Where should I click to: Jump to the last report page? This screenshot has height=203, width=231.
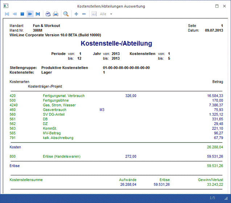tap(38, 14)
